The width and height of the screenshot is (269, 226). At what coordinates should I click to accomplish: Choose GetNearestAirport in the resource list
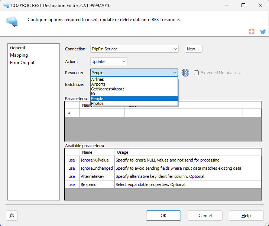tap(134, 89)
